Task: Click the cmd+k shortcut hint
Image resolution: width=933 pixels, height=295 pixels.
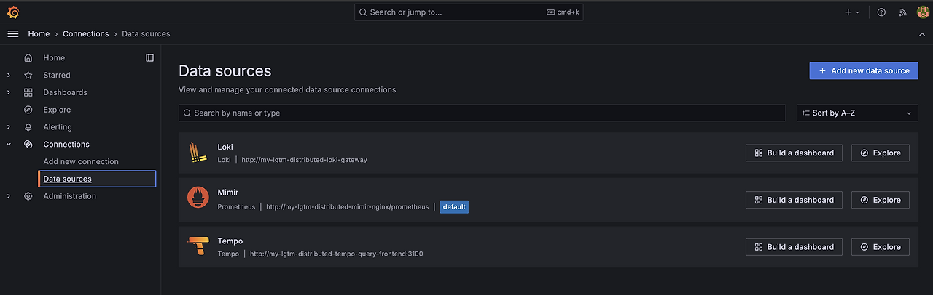Action: tap(563, 12)
